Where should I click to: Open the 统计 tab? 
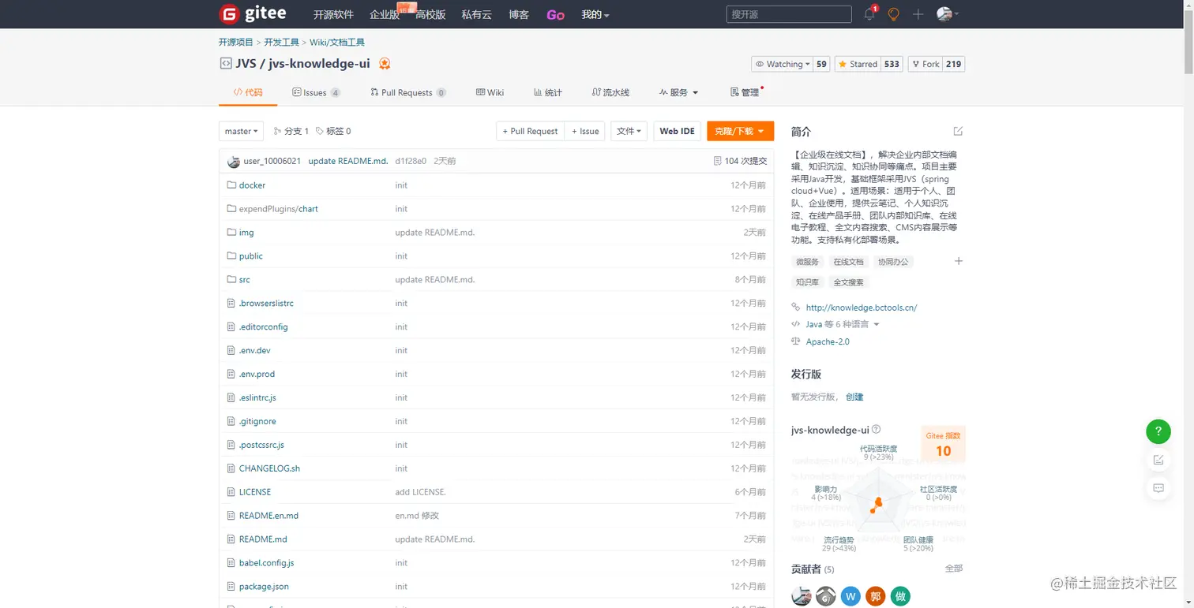[548, 92]
